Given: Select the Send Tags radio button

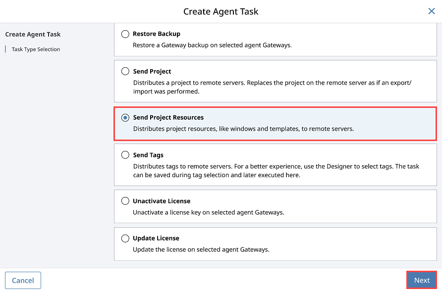Looking at the screenshot, I should [125, 155].
